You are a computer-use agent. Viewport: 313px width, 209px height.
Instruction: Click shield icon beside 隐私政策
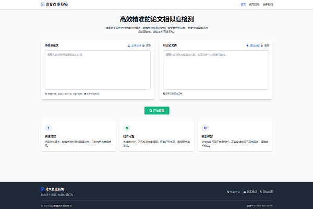tap(261, 192)
